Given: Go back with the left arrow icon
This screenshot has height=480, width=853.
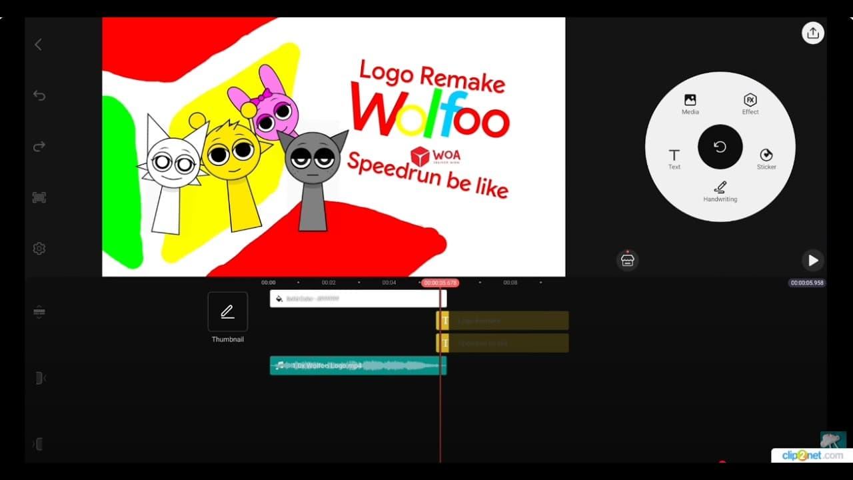Looking at the screenshot, I should pos(38,45).
